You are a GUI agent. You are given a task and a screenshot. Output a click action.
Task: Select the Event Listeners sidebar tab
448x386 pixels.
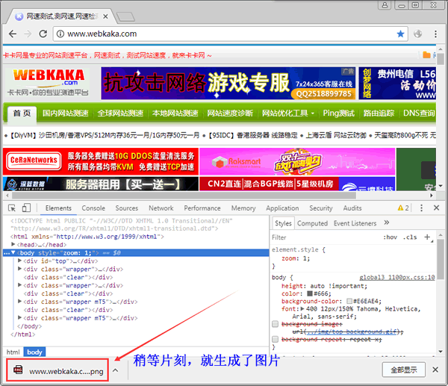[x=355, y=223]
